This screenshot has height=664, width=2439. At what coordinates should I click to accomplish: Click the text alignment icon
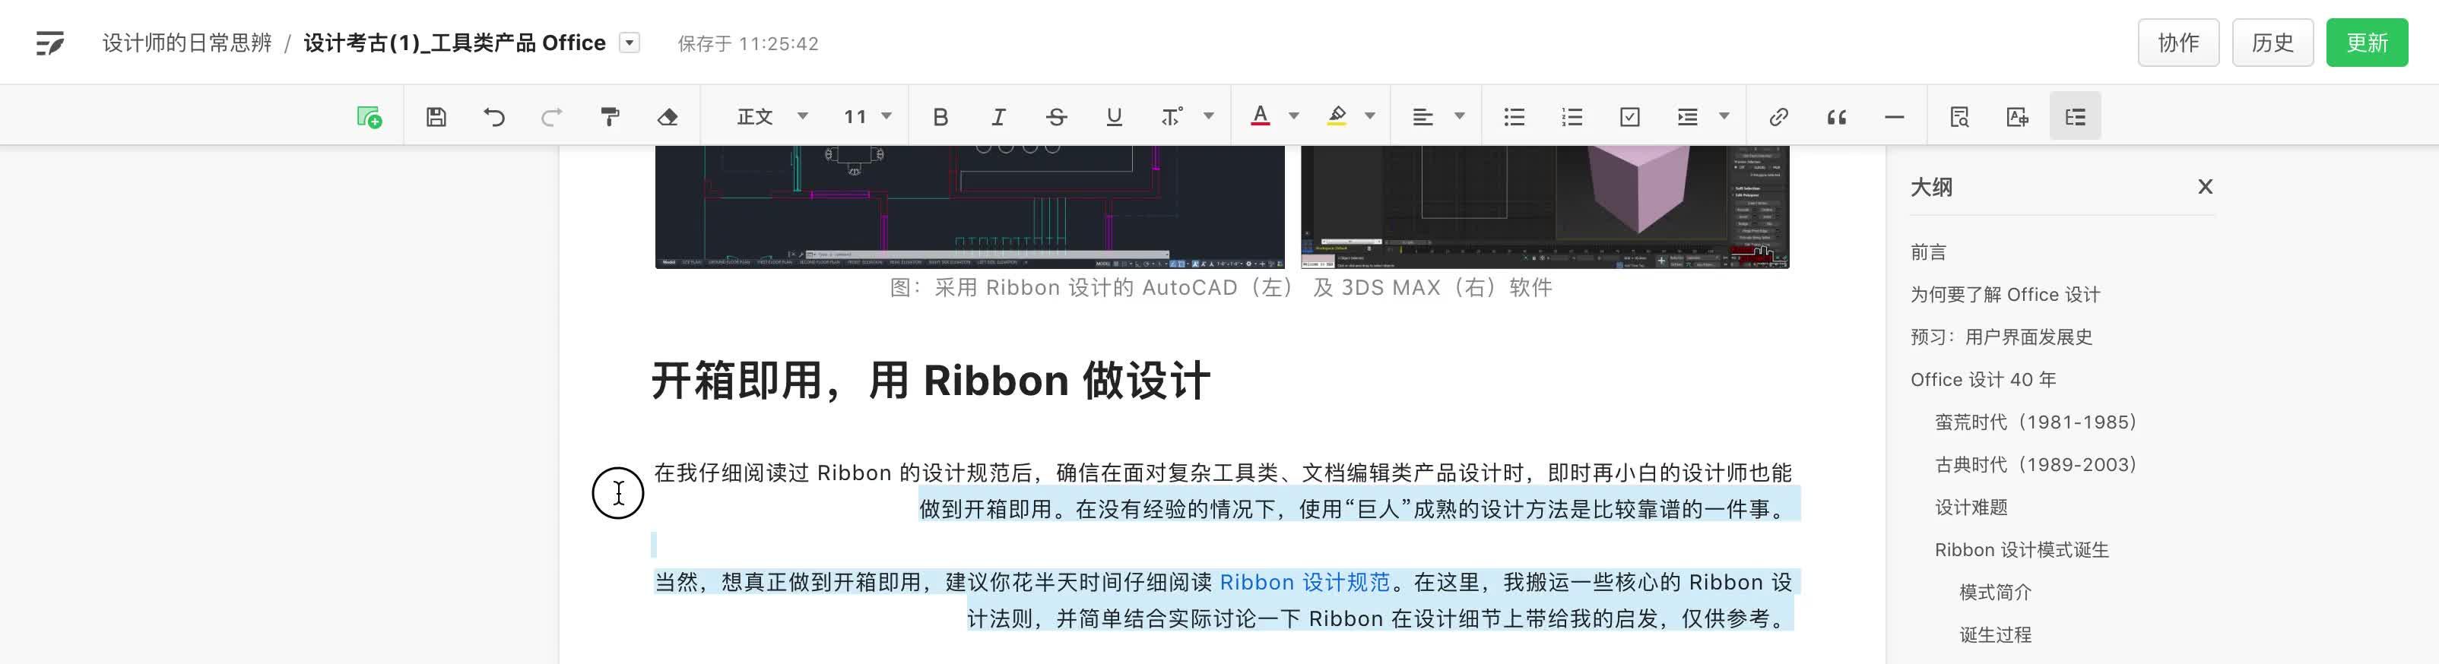pyautogui.click(x=1422, y=116)
